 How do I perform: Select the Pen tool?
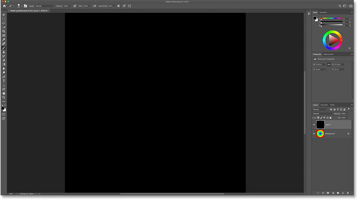point(4,77)
